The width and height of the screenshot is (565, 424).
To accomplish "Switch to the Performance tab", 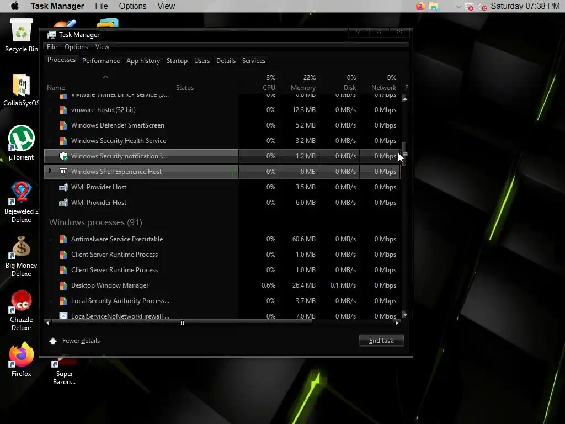I will (x=101, y=61).
